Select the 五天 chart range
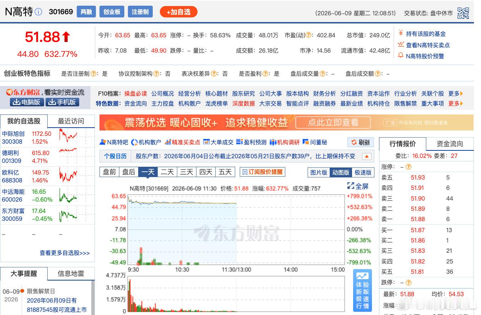Viewport: 481px width, 315px height. pyautogui.click(x=225, y=172)
